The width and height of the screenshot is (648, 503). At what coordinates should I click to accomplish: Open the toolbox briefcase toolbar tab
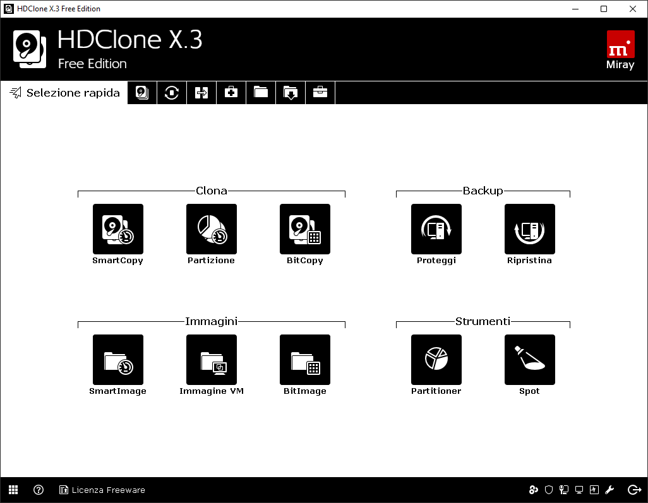tap(320, 93)
